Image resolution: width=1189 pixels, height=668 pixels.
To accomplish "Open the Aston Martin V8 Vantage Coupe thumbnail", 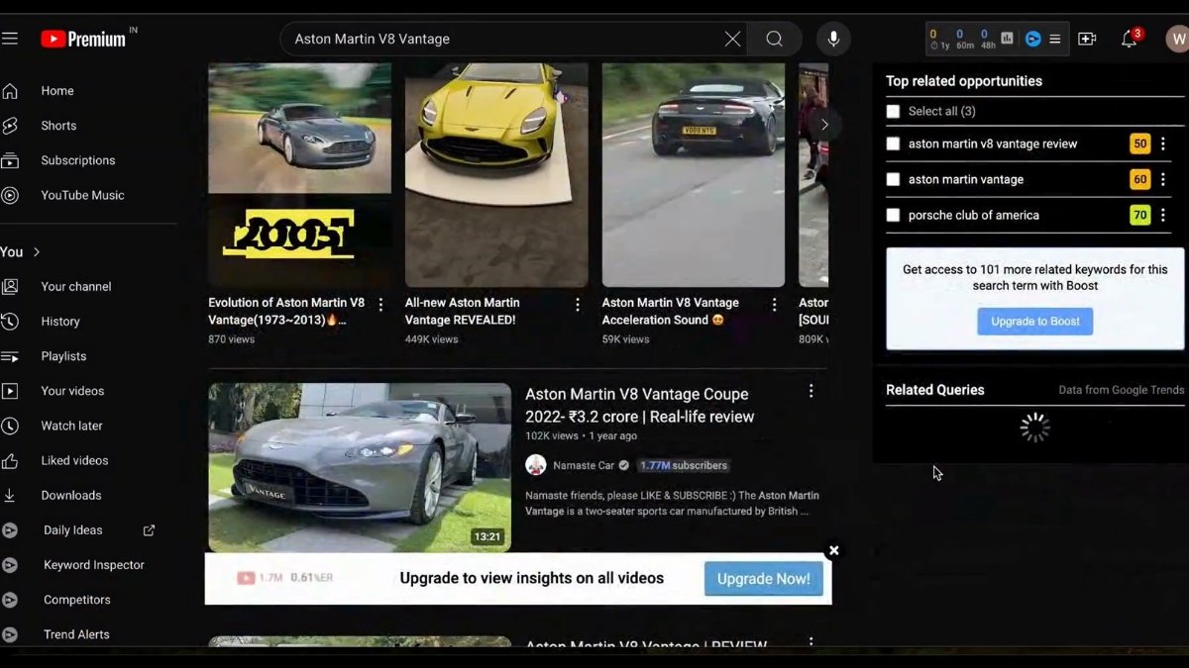I will tap(360, 467).
